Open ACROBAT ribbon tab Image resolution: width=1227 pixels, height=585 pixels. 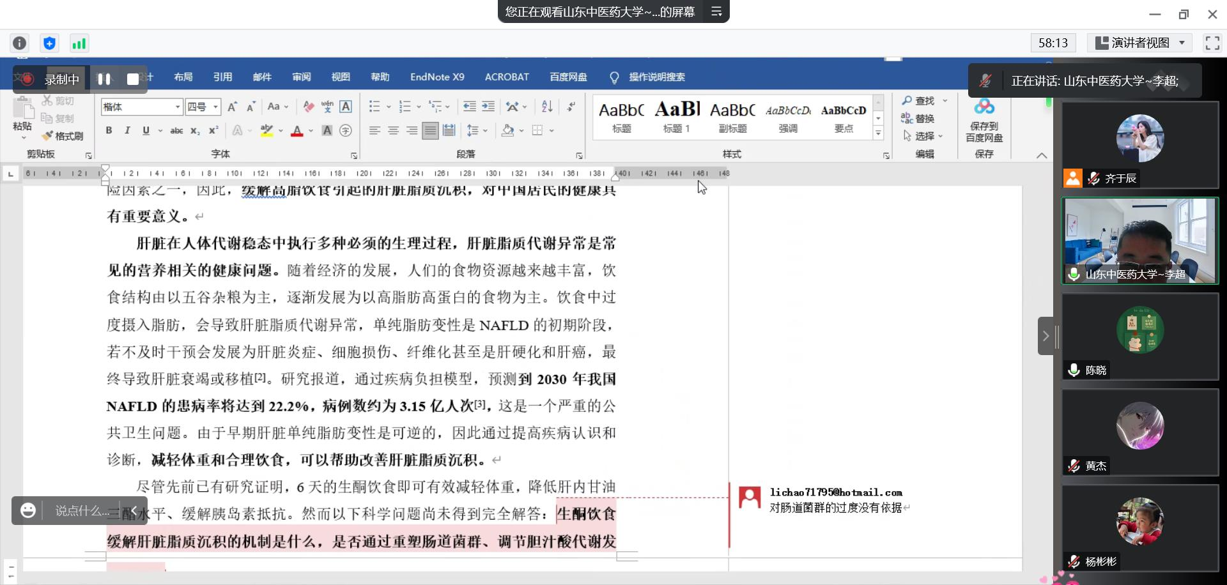click(x=507, y=77)
